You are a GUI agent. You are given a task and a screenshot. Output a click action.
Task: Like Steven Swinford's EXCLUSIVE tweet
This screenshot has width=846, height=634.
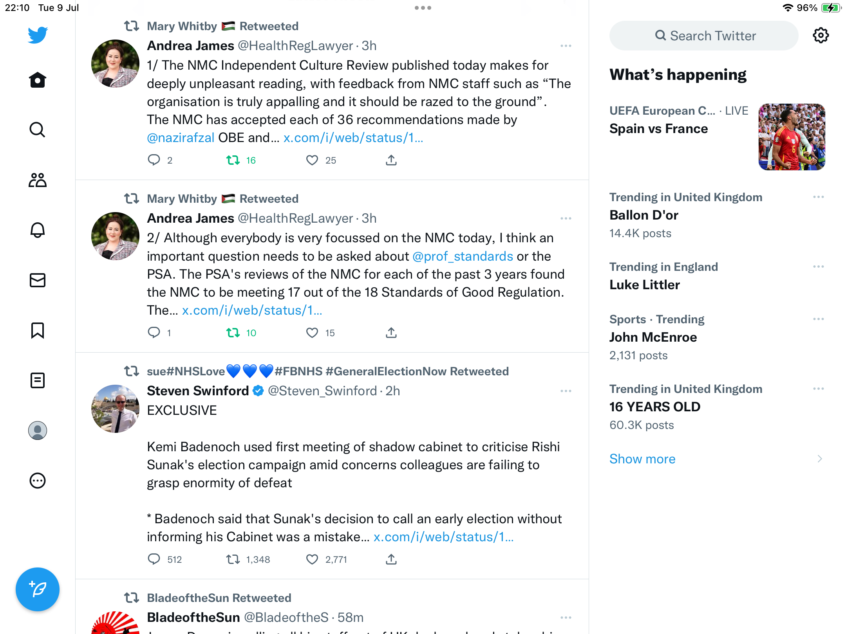click(312, 559)
